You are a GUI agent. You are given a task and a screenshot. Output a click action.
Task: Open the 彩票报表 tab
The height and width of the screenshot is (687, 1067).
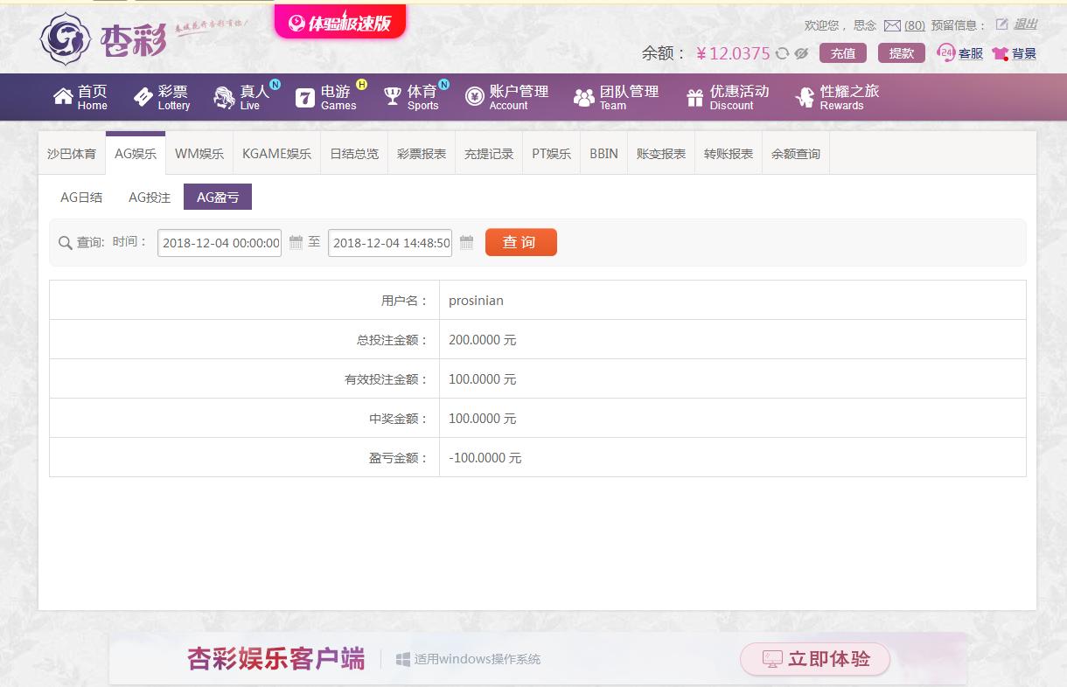pos(422,154)
